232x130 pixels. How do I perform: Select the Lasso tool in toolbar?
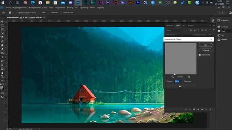tap(2, 29)
